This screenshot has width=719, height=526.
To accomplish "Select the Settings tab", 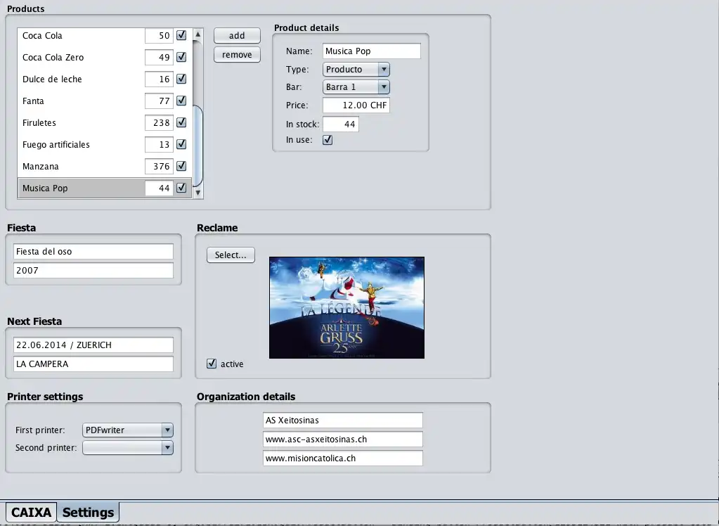I will [88, 512].
